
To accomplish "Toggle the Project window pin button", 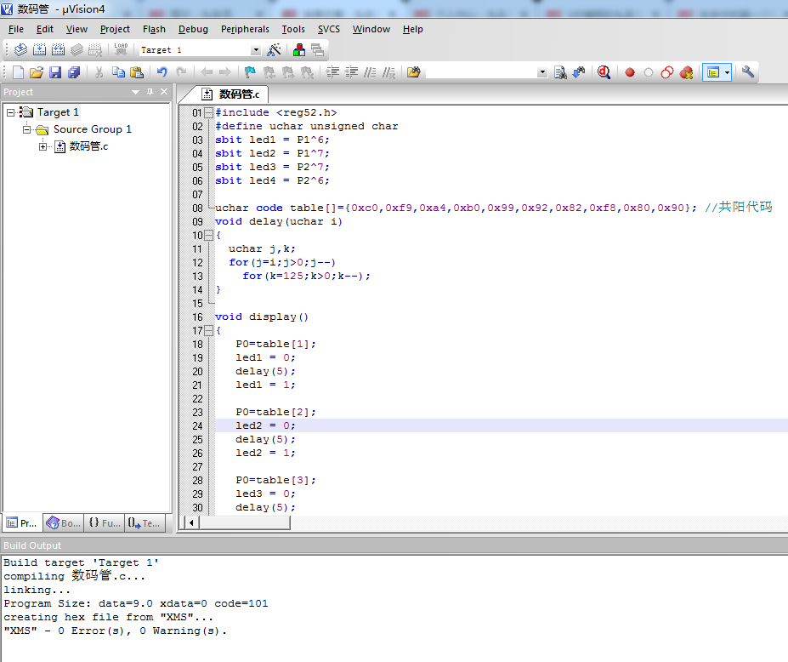I will pyautogui.click(x=150, y=92).
